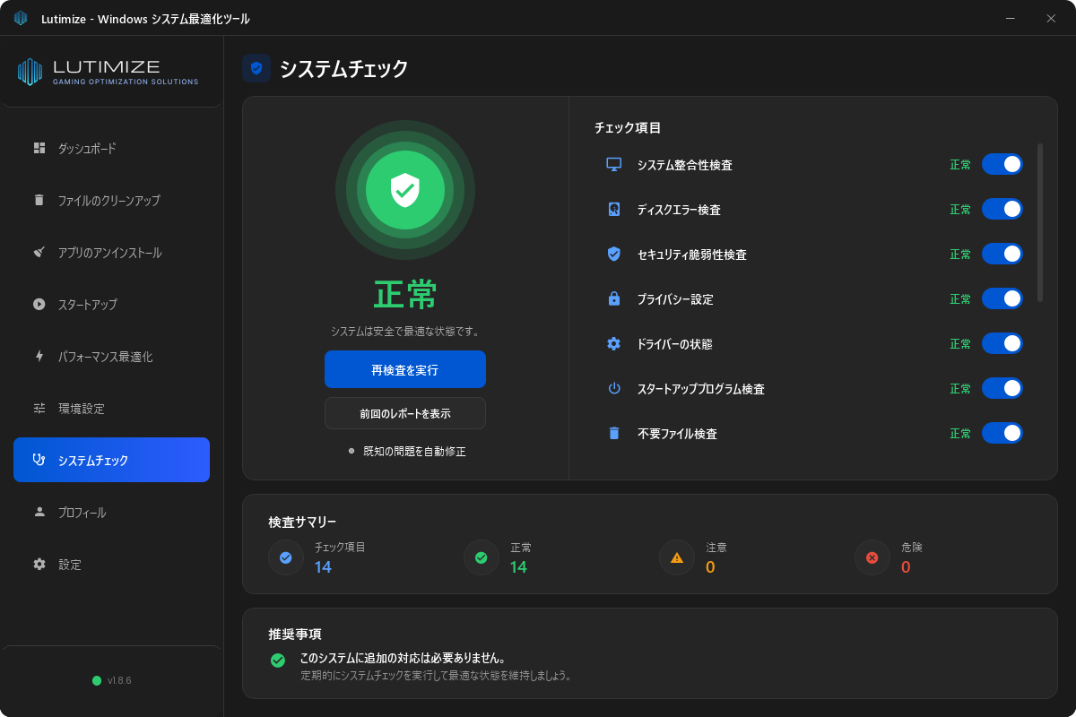
Task: Click the warning triangle icon for 注意
Action: click(677, 557)
